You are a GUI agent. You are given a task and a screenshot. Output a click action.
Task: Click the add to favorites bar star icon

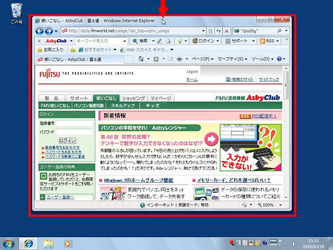coord(73,50)
